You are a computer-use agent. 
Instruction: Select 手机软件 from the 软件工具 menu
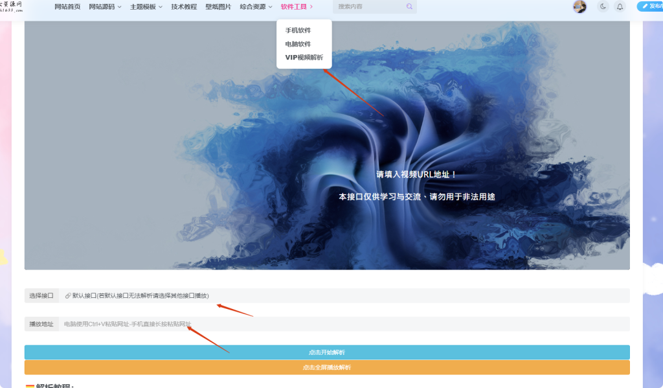pyautogui.click(x=297, y=30)
